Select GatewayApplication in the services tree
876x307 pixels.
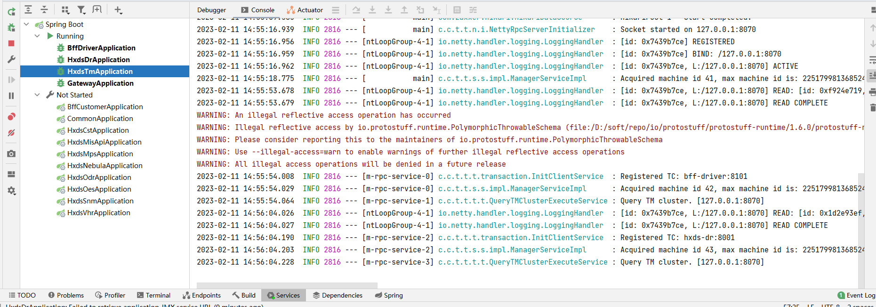pos(100,83)
